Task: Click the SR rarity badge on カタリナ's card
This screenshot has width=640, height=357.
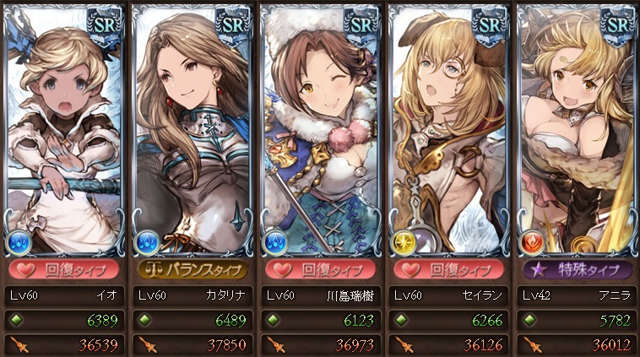Action: coord(234,25)
